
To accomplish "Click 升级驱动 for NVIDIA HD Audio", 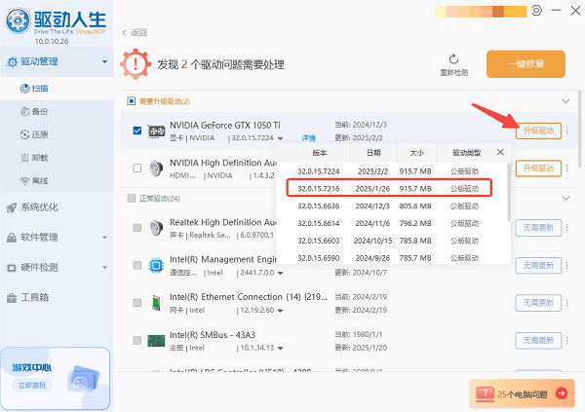I will [x=538, y=169].
